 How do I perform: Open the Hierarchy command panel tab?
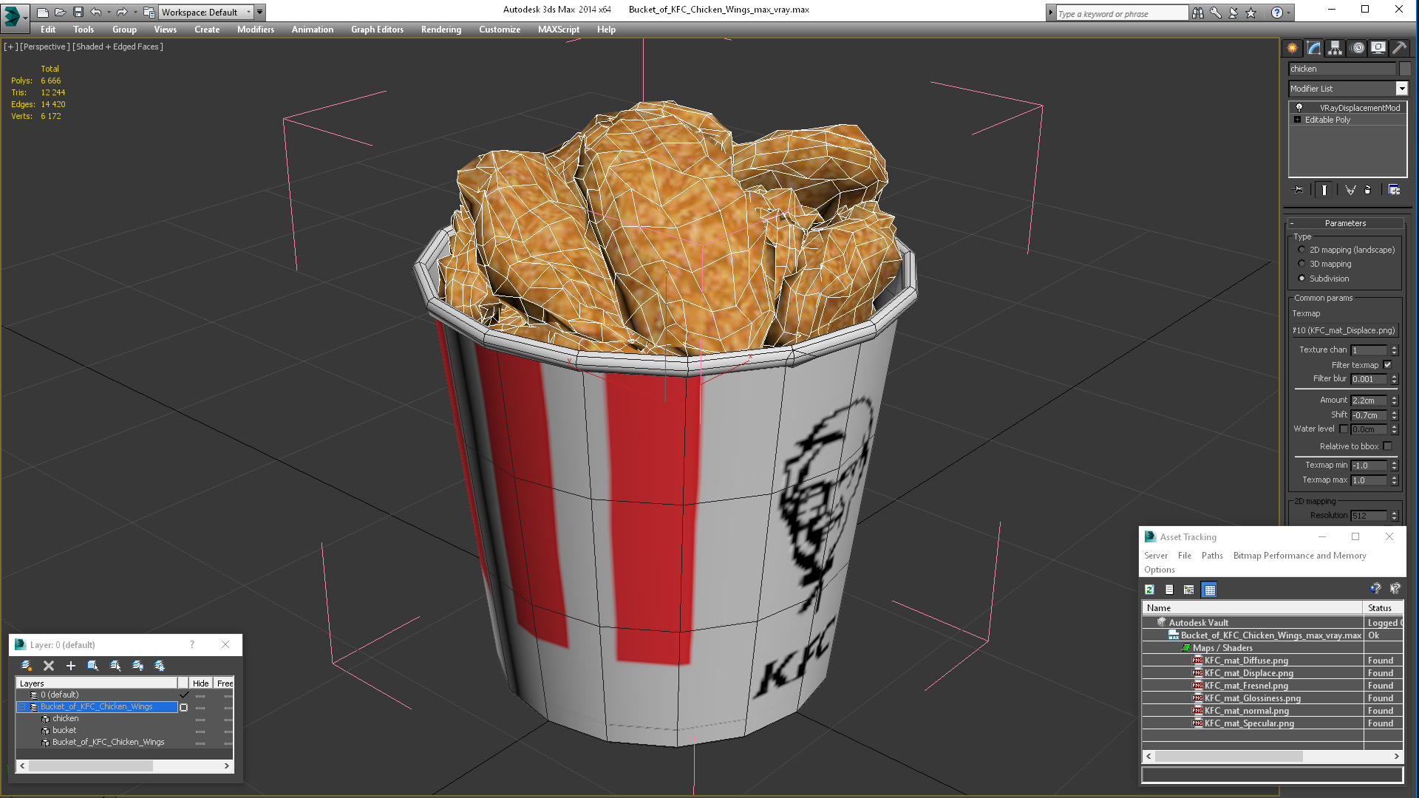[x=1335, y=48]
